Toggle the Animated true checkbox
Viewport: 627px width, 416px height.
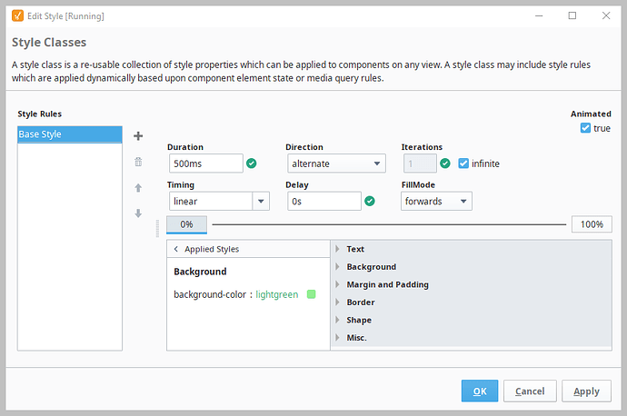585,128
